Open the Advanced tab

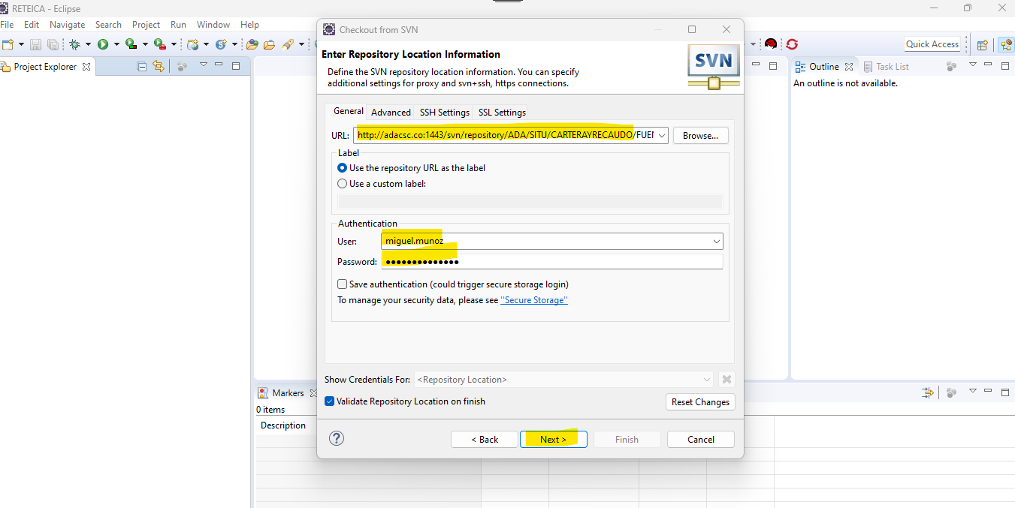point(391,112)
